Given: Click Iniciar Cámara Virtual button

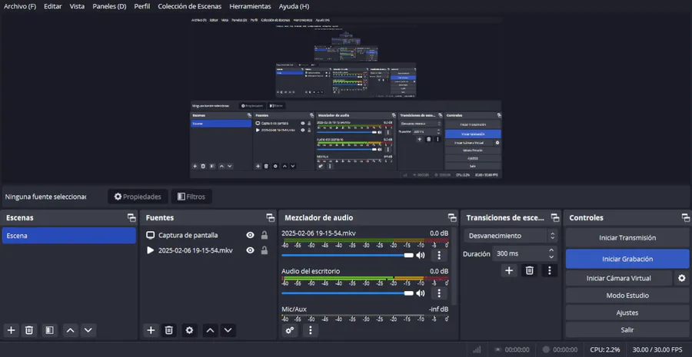Looking at the screenshot, I should (619, 278).
